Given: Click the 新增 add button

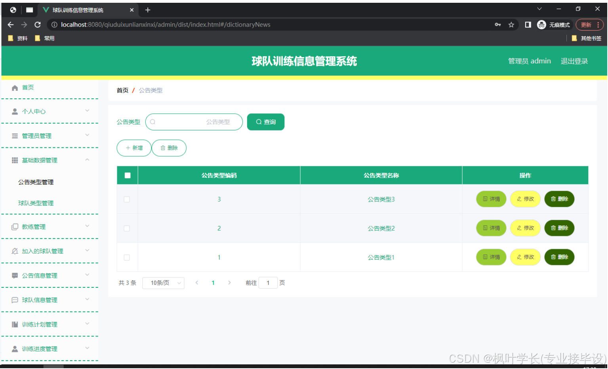Looking at the screenshot, I should coord(134,148).
